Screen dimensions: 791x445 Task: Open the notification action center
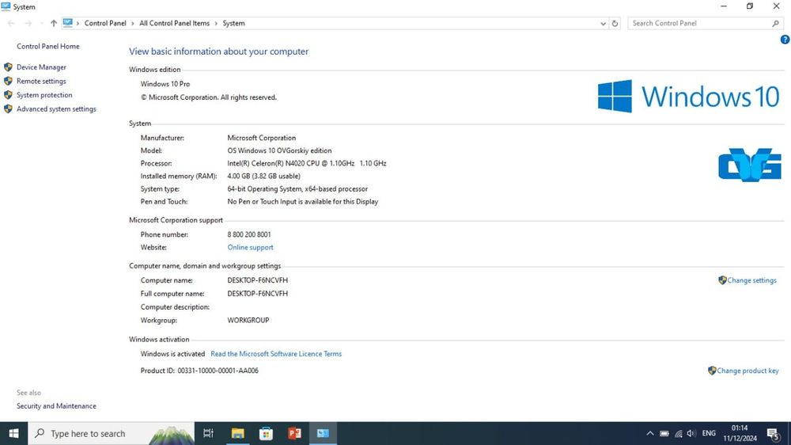click(x=774, y=433)
